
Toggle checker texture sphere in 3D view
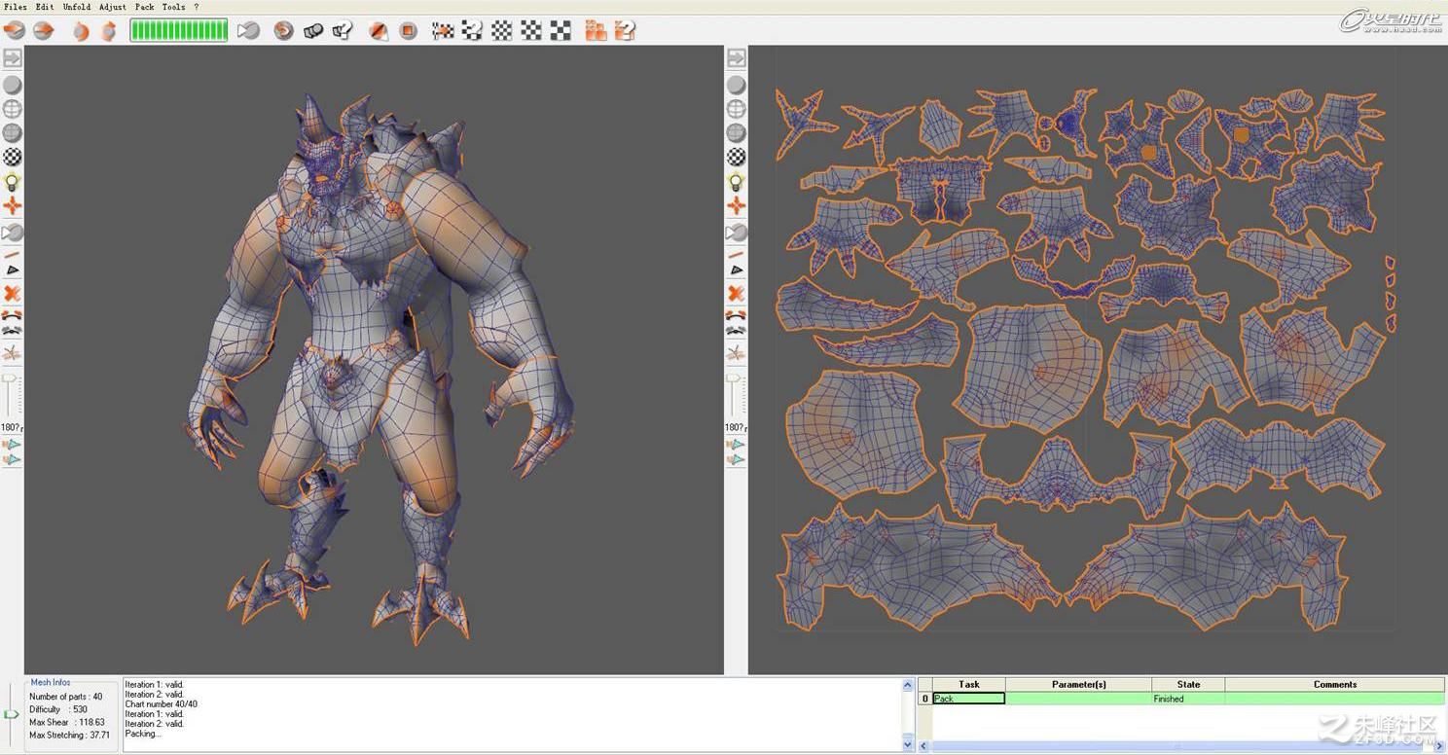(x=12, y=157)
